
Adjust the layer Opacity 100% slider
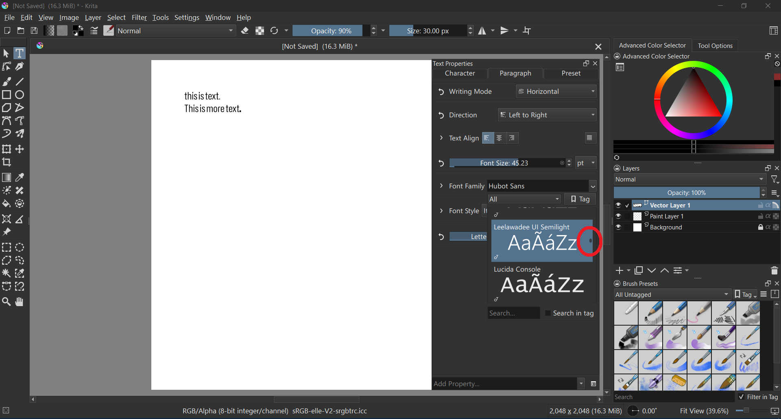point(687,192)
